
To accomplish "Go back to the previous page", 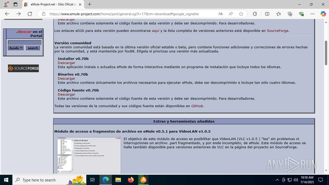I will 7,14.
